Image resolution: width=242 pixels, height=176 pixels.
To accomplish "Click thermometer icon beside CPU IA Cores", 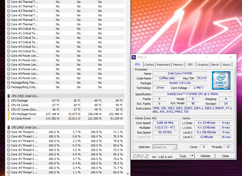I will point(9,105).
